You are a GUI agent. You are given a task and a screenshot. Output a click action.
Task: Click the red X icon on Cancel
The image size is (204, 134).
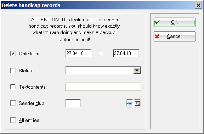click(157, 36)
